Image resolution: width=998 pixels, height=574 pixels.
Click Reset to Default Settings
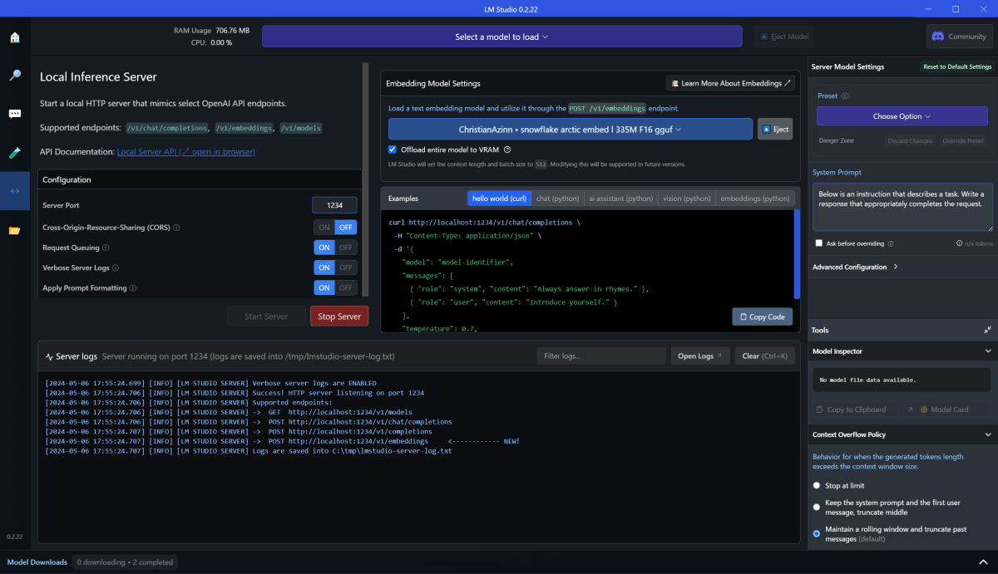957,66
